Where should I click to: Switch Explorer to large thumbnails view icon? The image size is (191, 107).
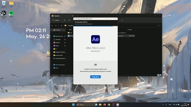click(x=161, y=75)
